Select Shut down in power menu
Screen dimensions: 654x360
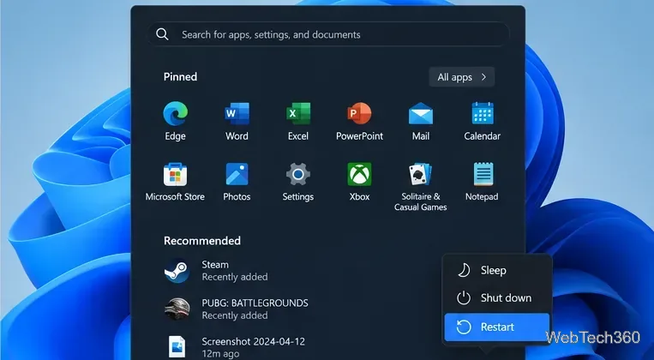(496, 297)
